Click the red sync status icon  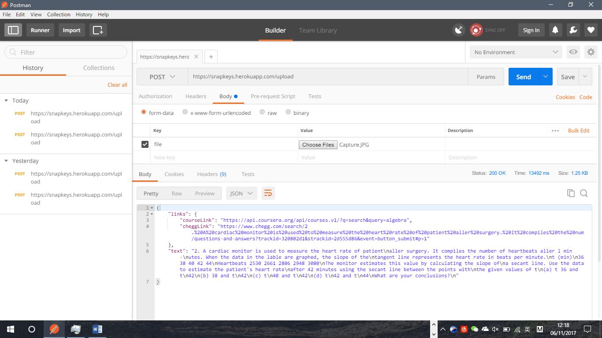[x=476, y=30]
